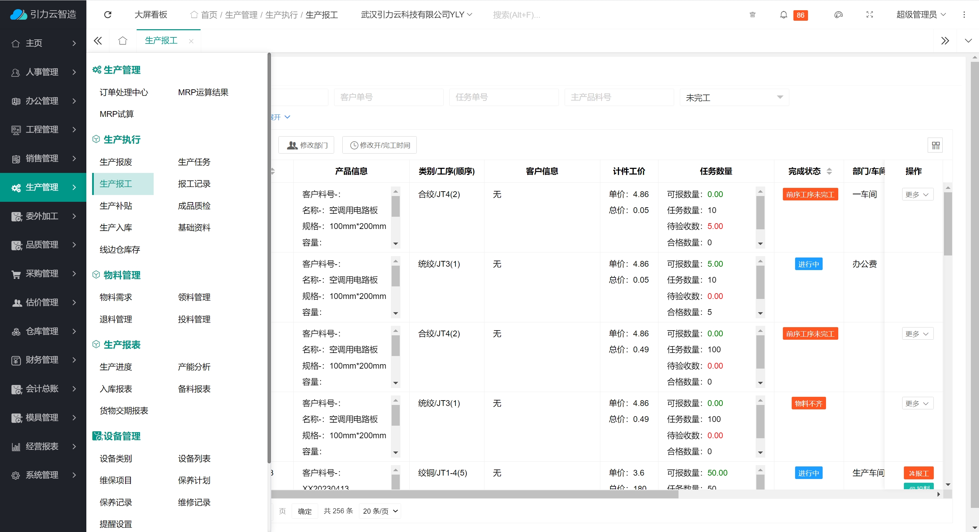Open the notification bell icon
This screenshot has height=532, width=979.
(783, 15)
